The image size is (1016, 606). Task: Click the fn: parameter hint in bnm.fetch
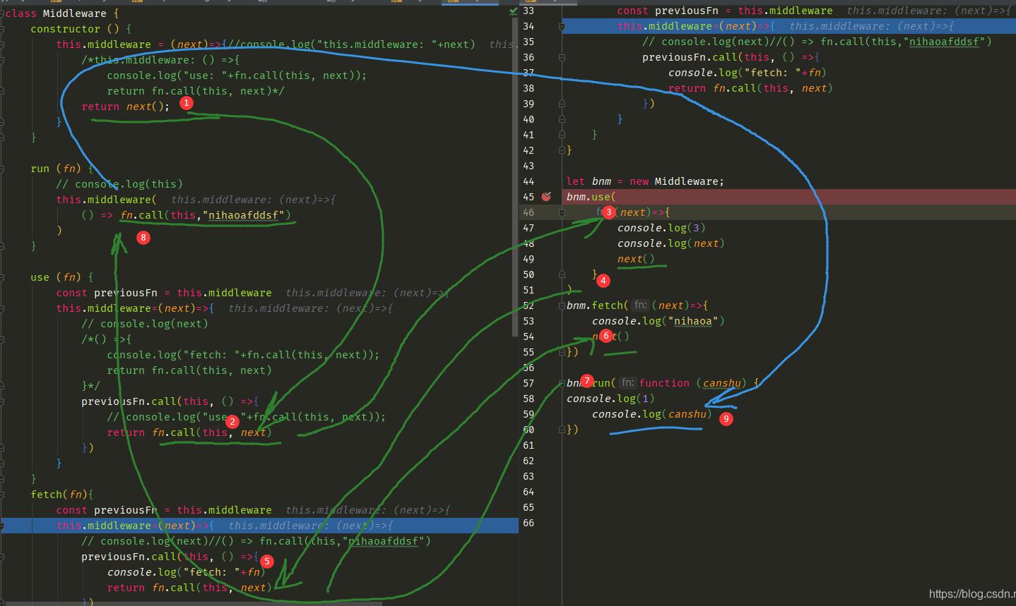[640, 305]
